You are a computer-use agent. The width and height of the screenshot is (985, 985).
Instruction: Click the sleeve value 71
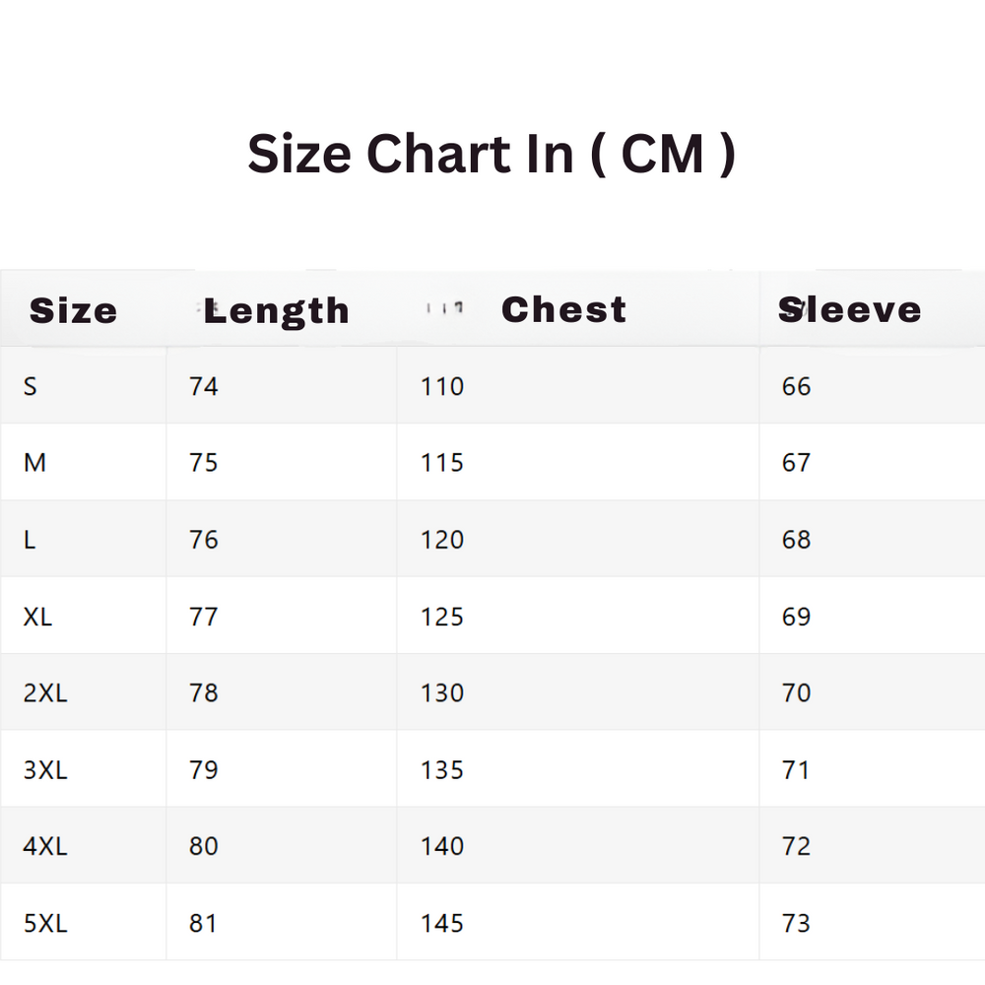click(x=796, y=770)
